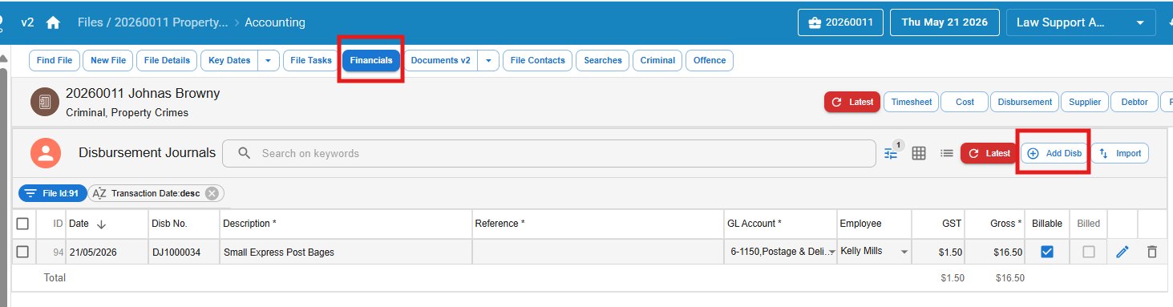Click the File Id:91 filter chip

pos(53,193)
